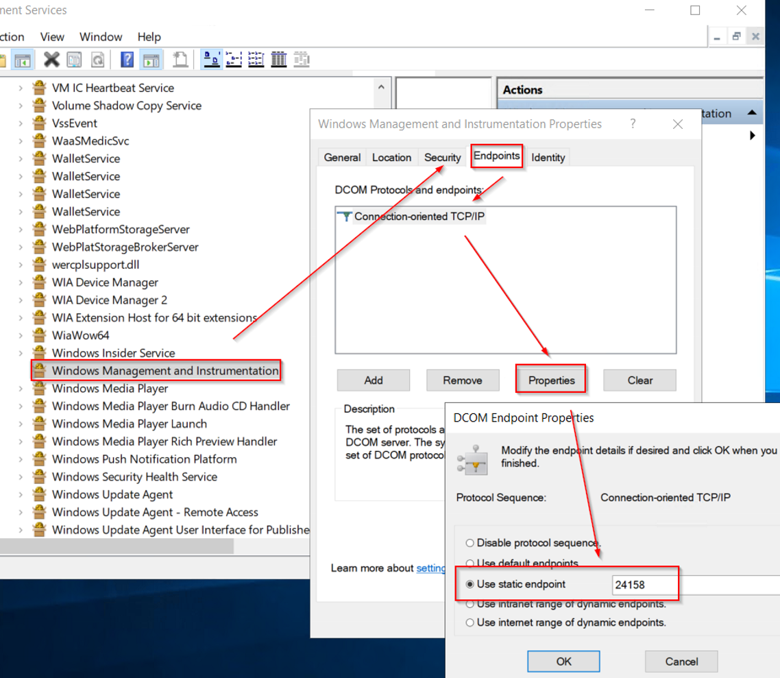Click the Delete (X) toolbar icon
Image resolution: width=780 pixels, height=678 pixels.
51,60
